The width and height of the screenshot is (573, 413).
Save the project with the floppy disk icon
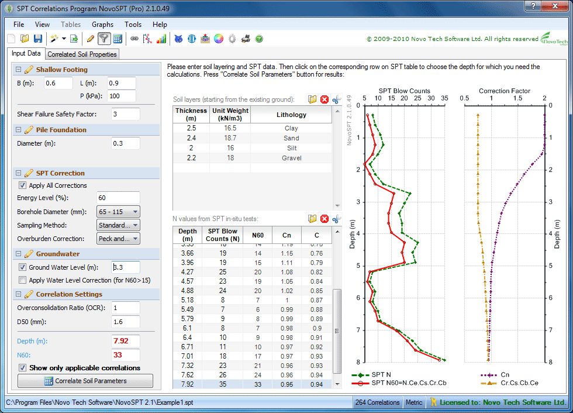[x=38, y=39]
